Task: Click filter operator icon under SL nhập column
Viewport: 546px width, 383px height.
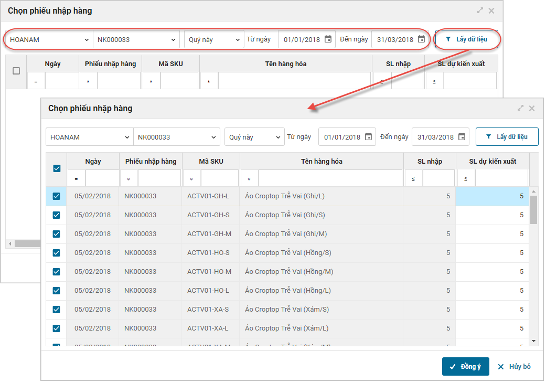Action: 413,179
